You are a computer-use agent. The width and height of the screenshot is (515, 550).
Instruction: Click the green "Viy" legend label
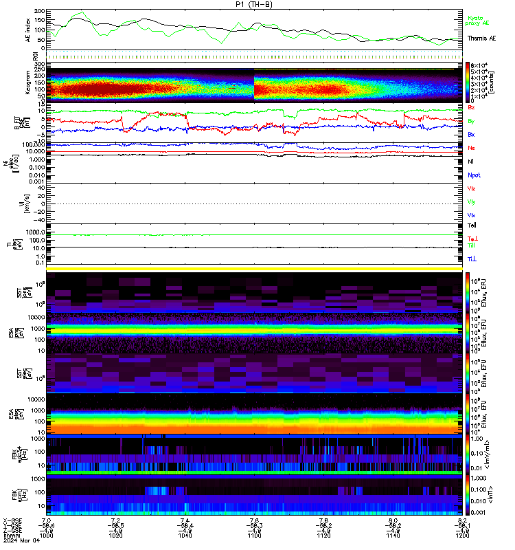[471, 202]
